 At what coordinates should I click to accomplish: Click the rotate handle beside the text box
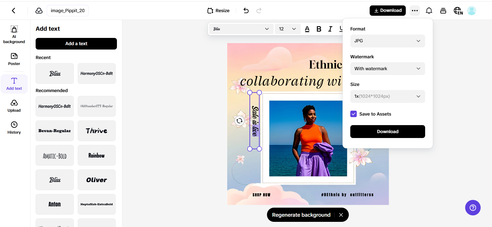coord(239,120)
